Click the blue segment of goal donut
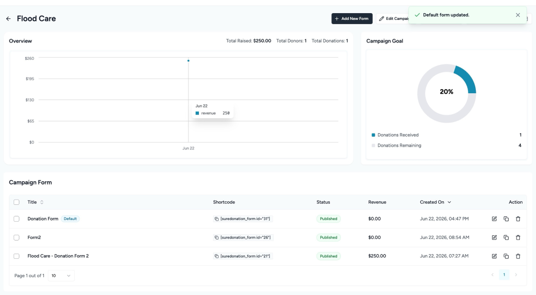The height and width of the screenshot is (295, 536). click(467, 79)
